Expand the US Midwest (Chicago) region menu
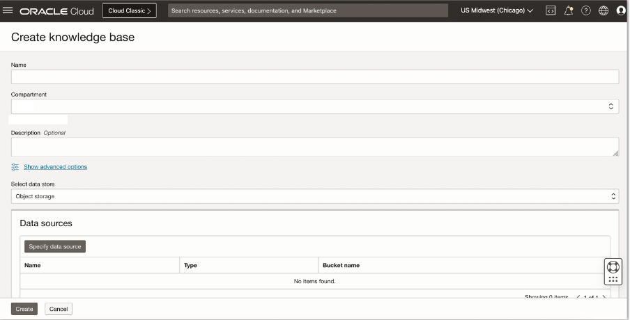The height and width of the screenshot is (320, 630). pos(497,11)
